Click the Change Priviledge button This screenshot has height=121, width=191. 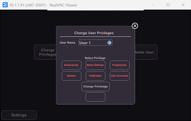95,87
